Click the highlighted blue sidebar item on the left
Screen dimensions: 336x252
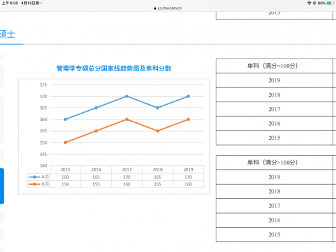click(x=2, y=186)
